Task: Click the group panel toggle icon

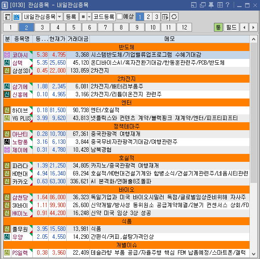Action: [7, 17]
